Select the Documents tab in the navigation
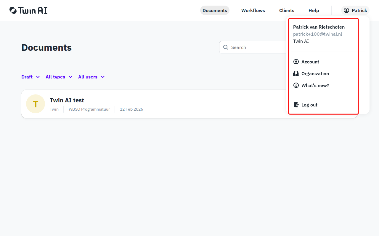Screen dimensions: 379x236 pyautogui.click(x=215, y=10)
